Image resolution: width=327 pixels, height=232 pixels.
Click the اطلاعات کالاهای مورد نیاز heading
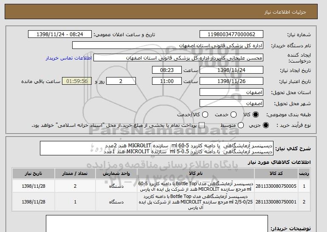tap(279, 162)
